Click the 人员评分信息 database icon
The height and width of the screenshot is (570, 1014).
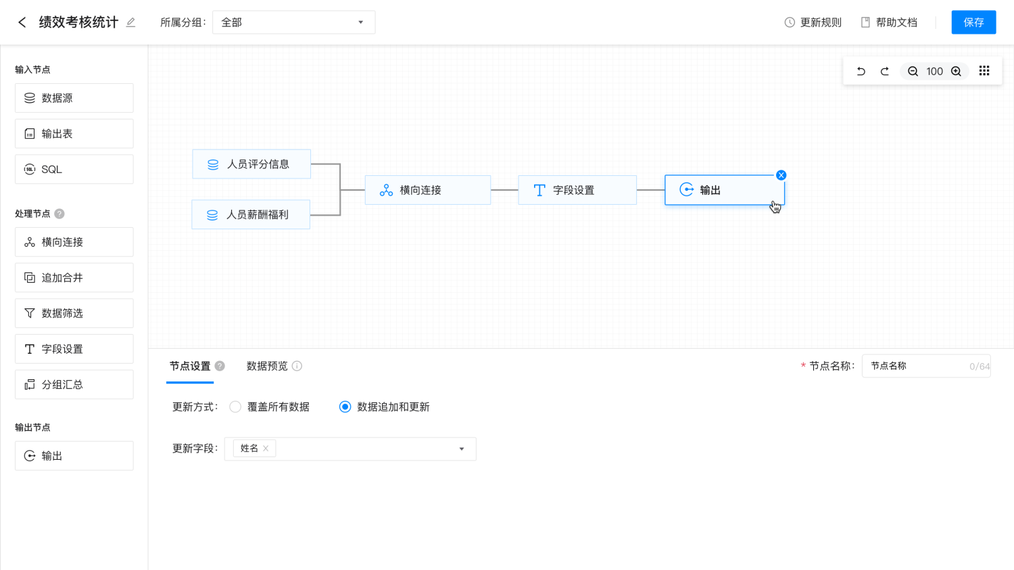pos(213,164)
